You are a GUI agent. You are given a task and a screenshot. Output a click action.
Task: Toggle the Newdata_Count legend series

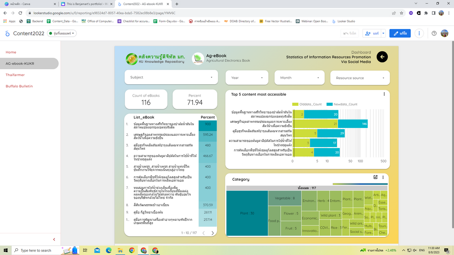point(342,104)
